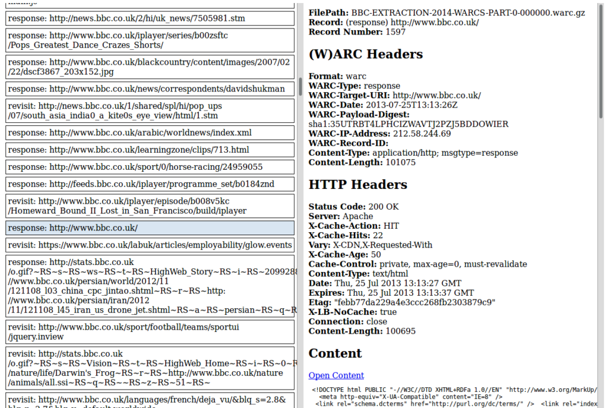The height and width of the screenshot is (408, 608).
Task: Click the (W)ARC Headers heading
Action: (x=366, y=54)
